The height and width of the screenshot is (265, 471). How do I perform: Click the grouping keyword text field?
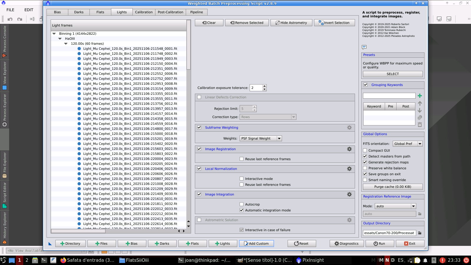tap(389, 96)
